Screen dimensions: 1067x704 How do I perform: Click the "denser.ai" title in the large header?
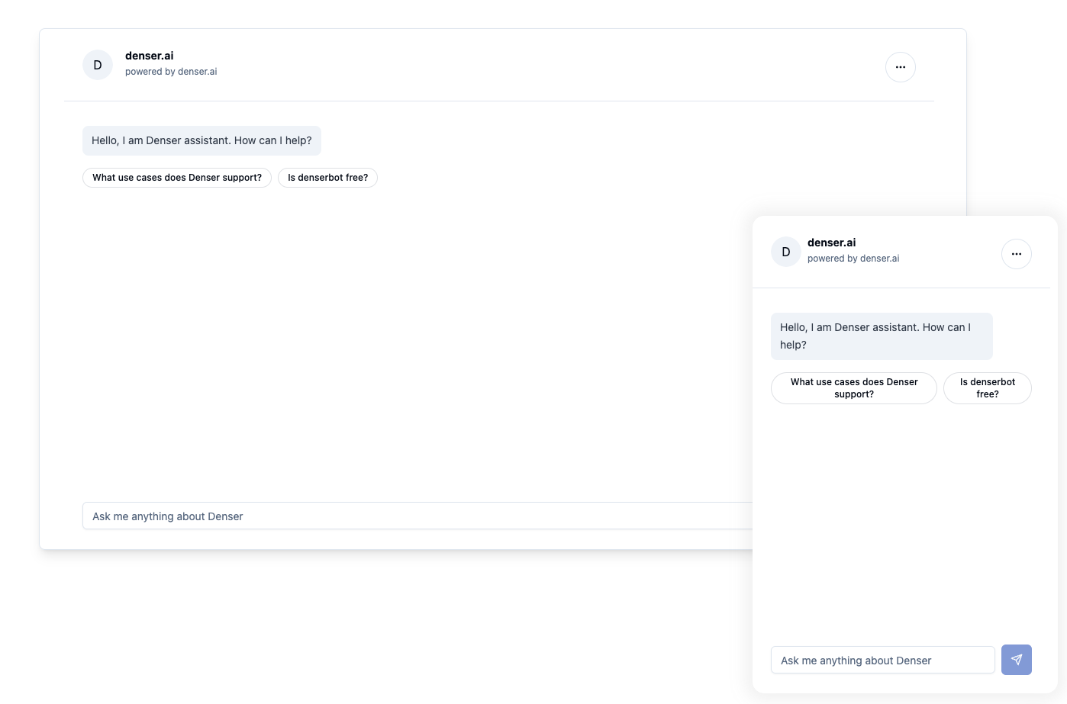click(x=149, y=55)
